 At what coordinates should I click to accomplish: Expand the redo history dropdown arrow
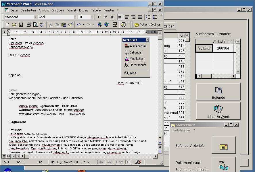(x=93, y=25)
